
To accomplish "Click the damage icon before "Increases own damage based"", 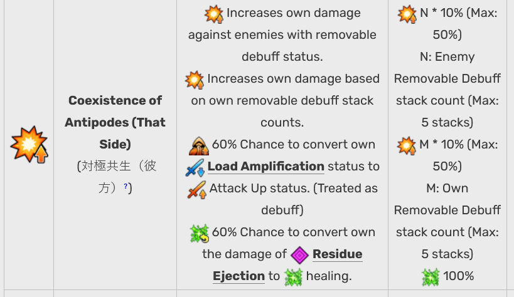I will pos(195,80).
